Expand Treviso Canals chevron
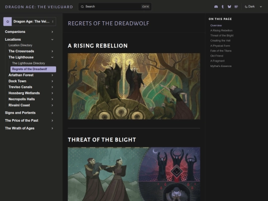Screen dimensions: 268x201 pyautogui.click(x=52, y=87)
